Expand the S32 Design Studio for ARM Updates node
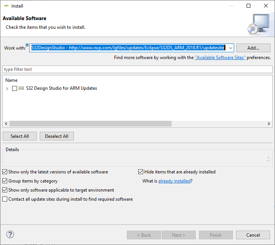This screenshot has width=275, height=245. coord(7,89)
